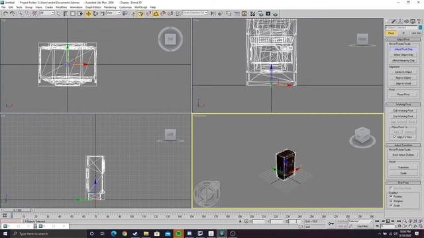Click the Mirror tool icon
This screenshot has width=424, height=238.
(x=213, y=13)
